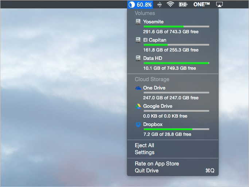The height and width of the screenshot is (187, 249).
Task: Choose Eject All from the menu
Action: pos(144,145)
